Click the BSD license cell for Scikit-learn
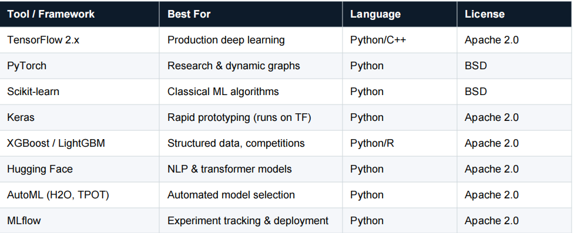This screenshot has height=233, width=574. (x=514, y=92)
